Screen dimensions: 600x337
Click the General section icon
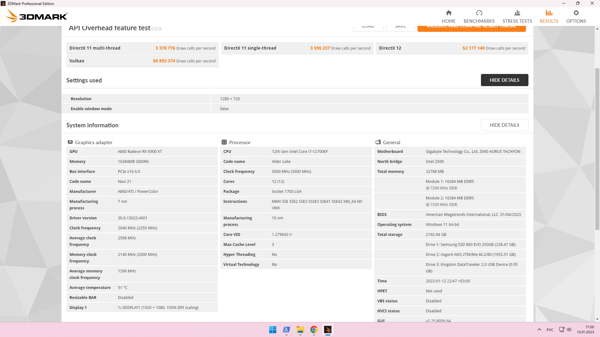378,142
